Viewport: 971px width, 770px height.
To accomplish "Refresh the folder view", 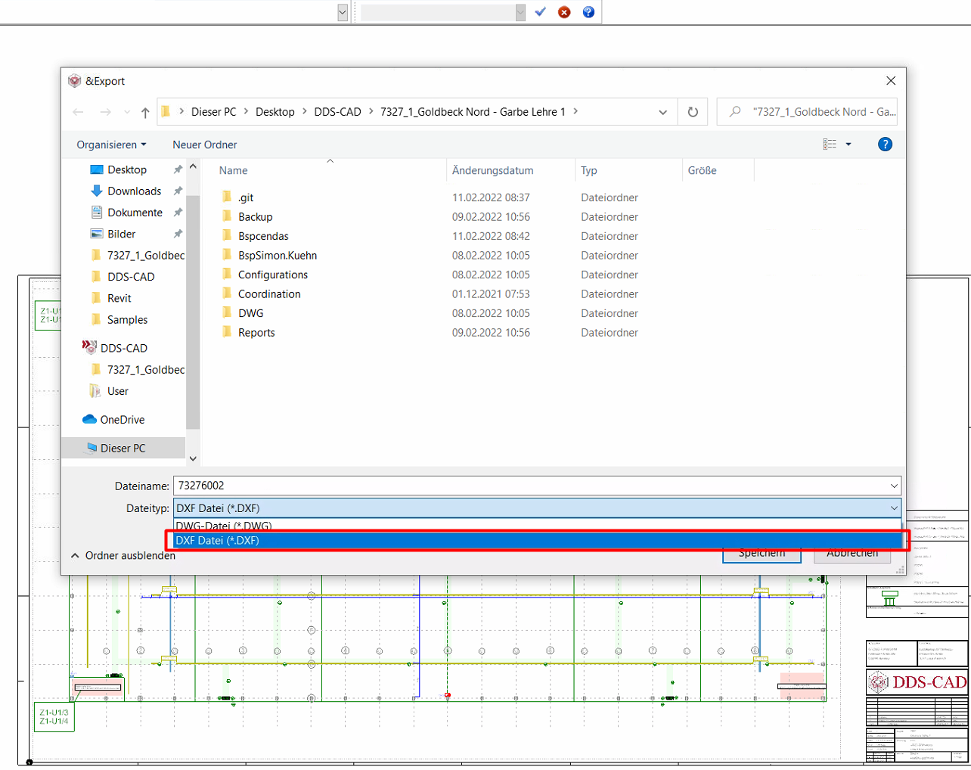I will point(693,112).
